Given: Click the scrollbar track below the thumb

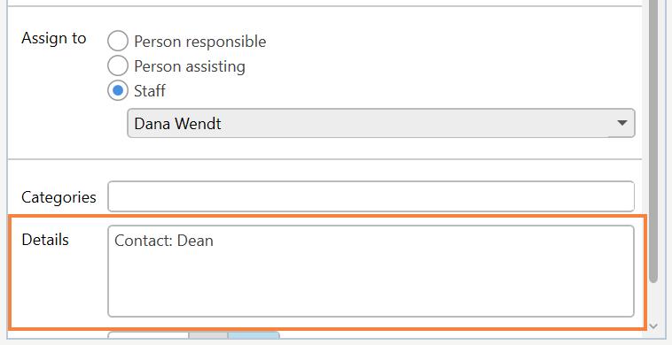Looking at the screenshot, I should click(653, 302).
